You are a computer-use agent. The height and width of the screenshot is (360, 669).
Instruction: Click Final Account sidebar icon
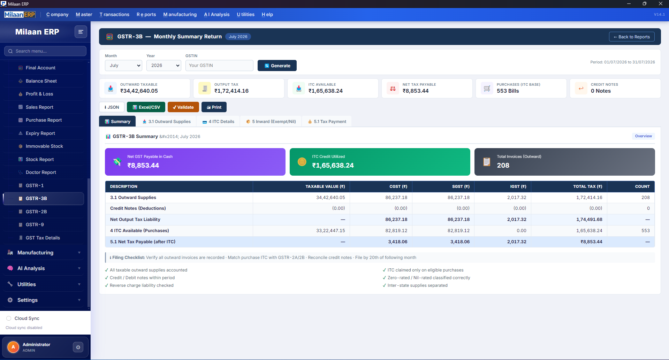coord(21,68)
